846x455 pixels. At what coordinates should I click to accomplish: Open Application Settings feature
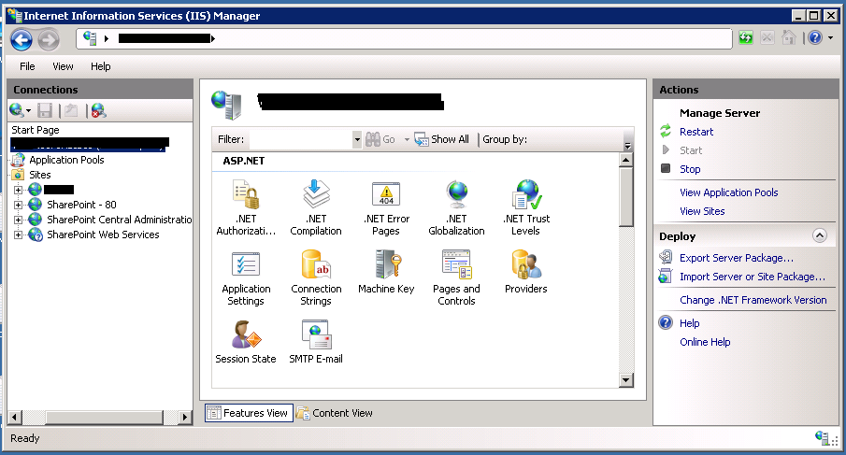(x=246, y=278)
